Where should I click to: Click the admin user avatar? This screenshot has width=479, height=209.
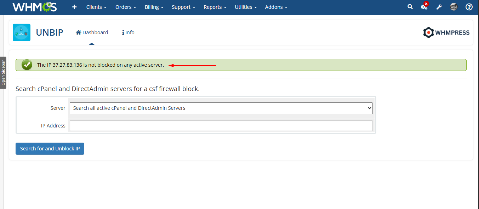pos(454,7)
